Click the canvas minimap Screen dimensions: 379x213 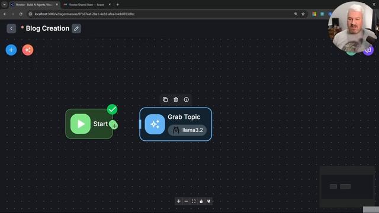tap(347, 186)
